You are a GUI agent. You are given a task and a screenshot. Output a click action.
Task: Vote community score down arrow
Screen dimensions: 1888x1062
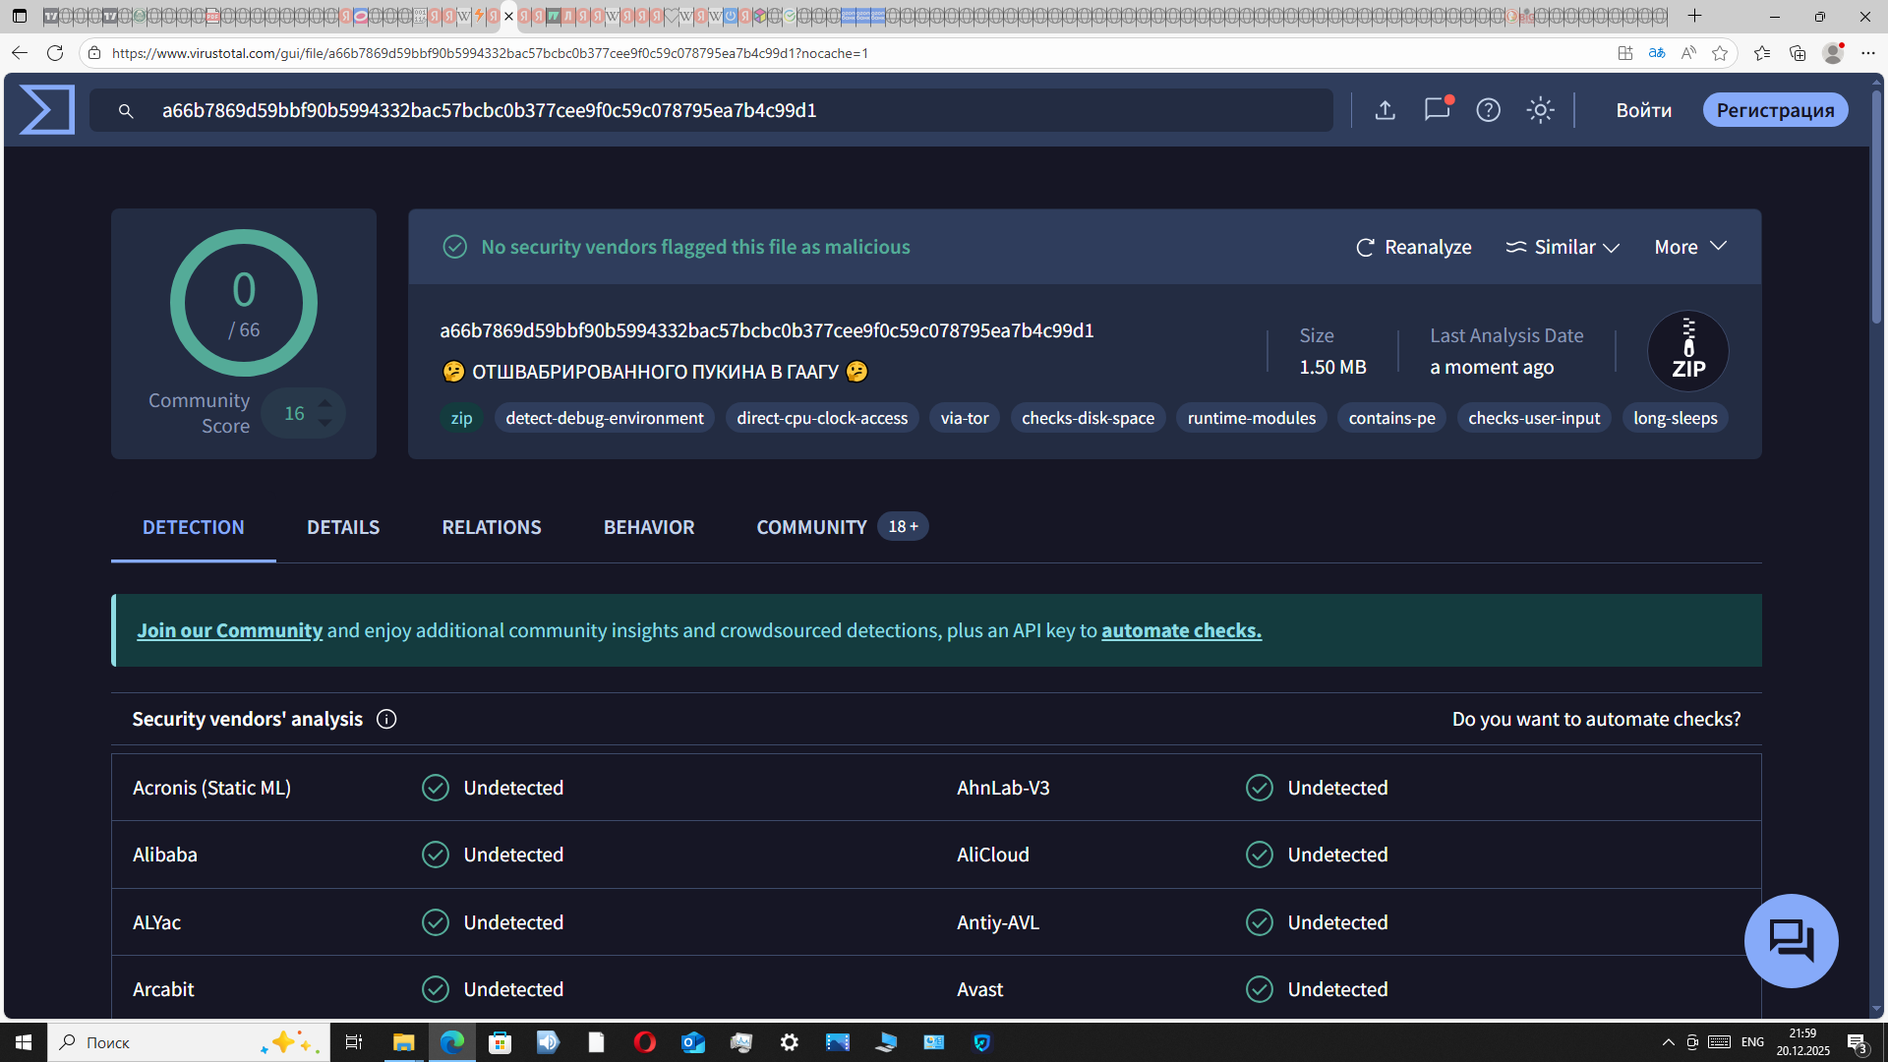coord(325,424)
